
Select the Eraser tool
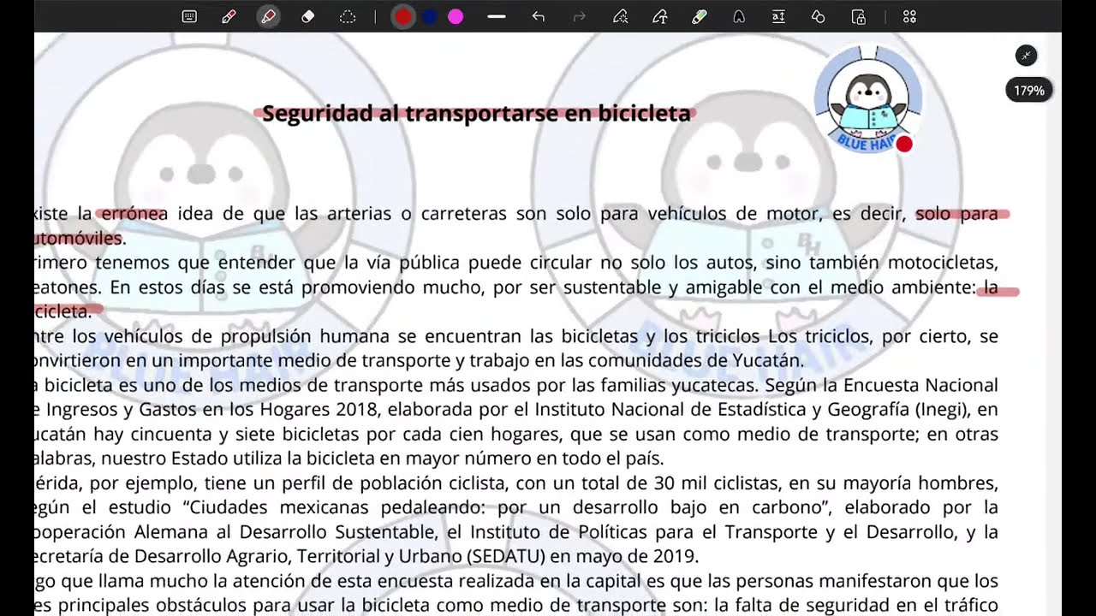[308, 16]
